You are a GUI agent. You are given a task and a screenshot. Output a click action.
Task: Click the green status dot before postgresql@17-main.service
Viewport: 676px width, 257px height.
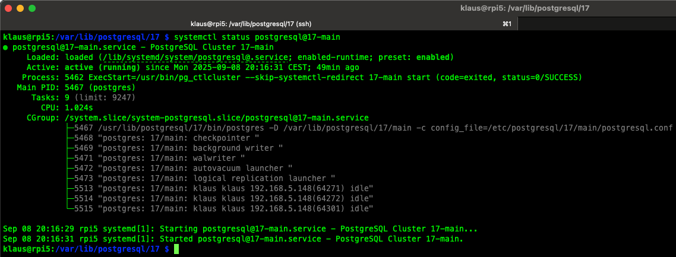tap(5, 47)
